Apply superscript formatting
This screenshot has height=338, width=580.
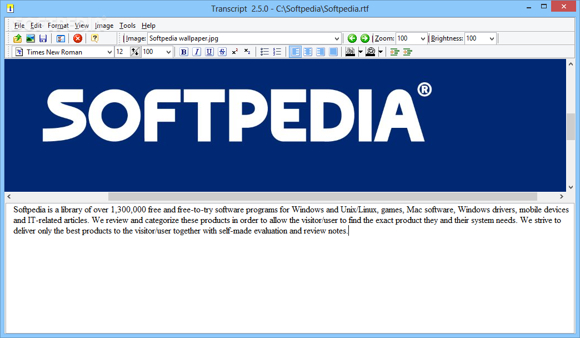(x=235, y=52)
